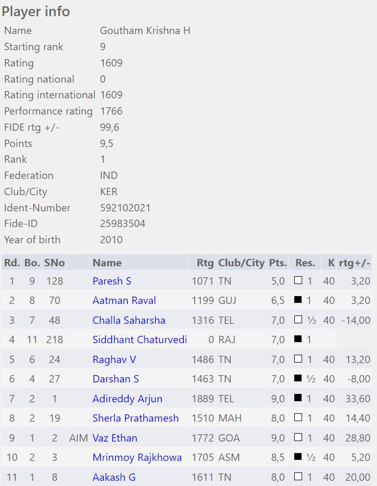Open Vaz Ethan player page
The width and height of the screenshot is (377, 486).
(x=115, y=438)
